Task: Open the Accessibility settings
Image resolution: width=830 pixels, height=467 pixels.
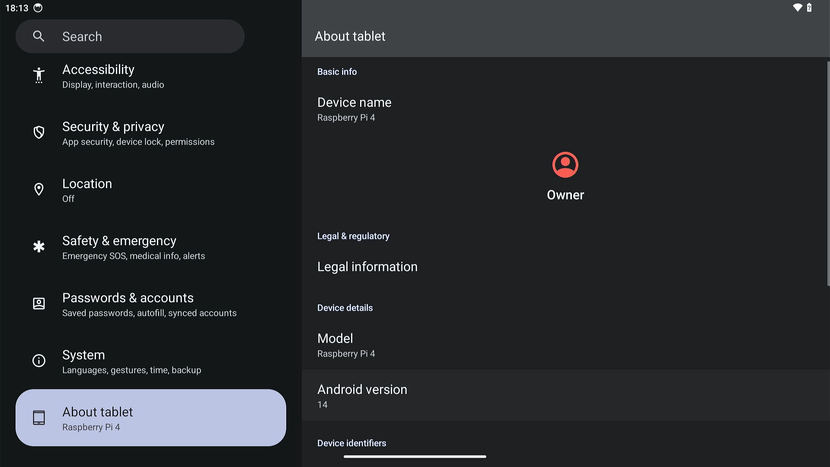Action: 151,76
